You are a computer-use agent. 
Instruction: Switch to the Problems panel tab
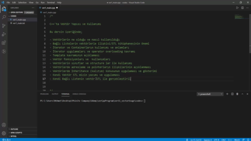[x=44, y=94]
